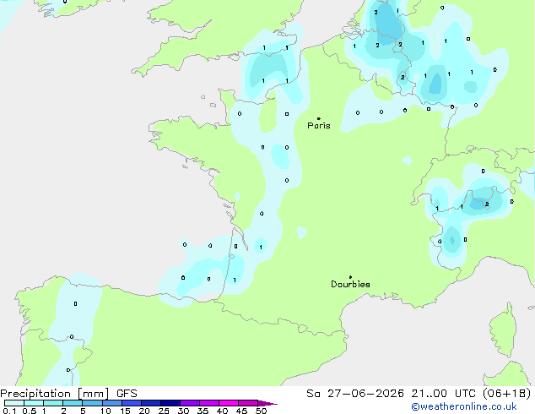
Task: Click the Paris city label
Action: 319,126
